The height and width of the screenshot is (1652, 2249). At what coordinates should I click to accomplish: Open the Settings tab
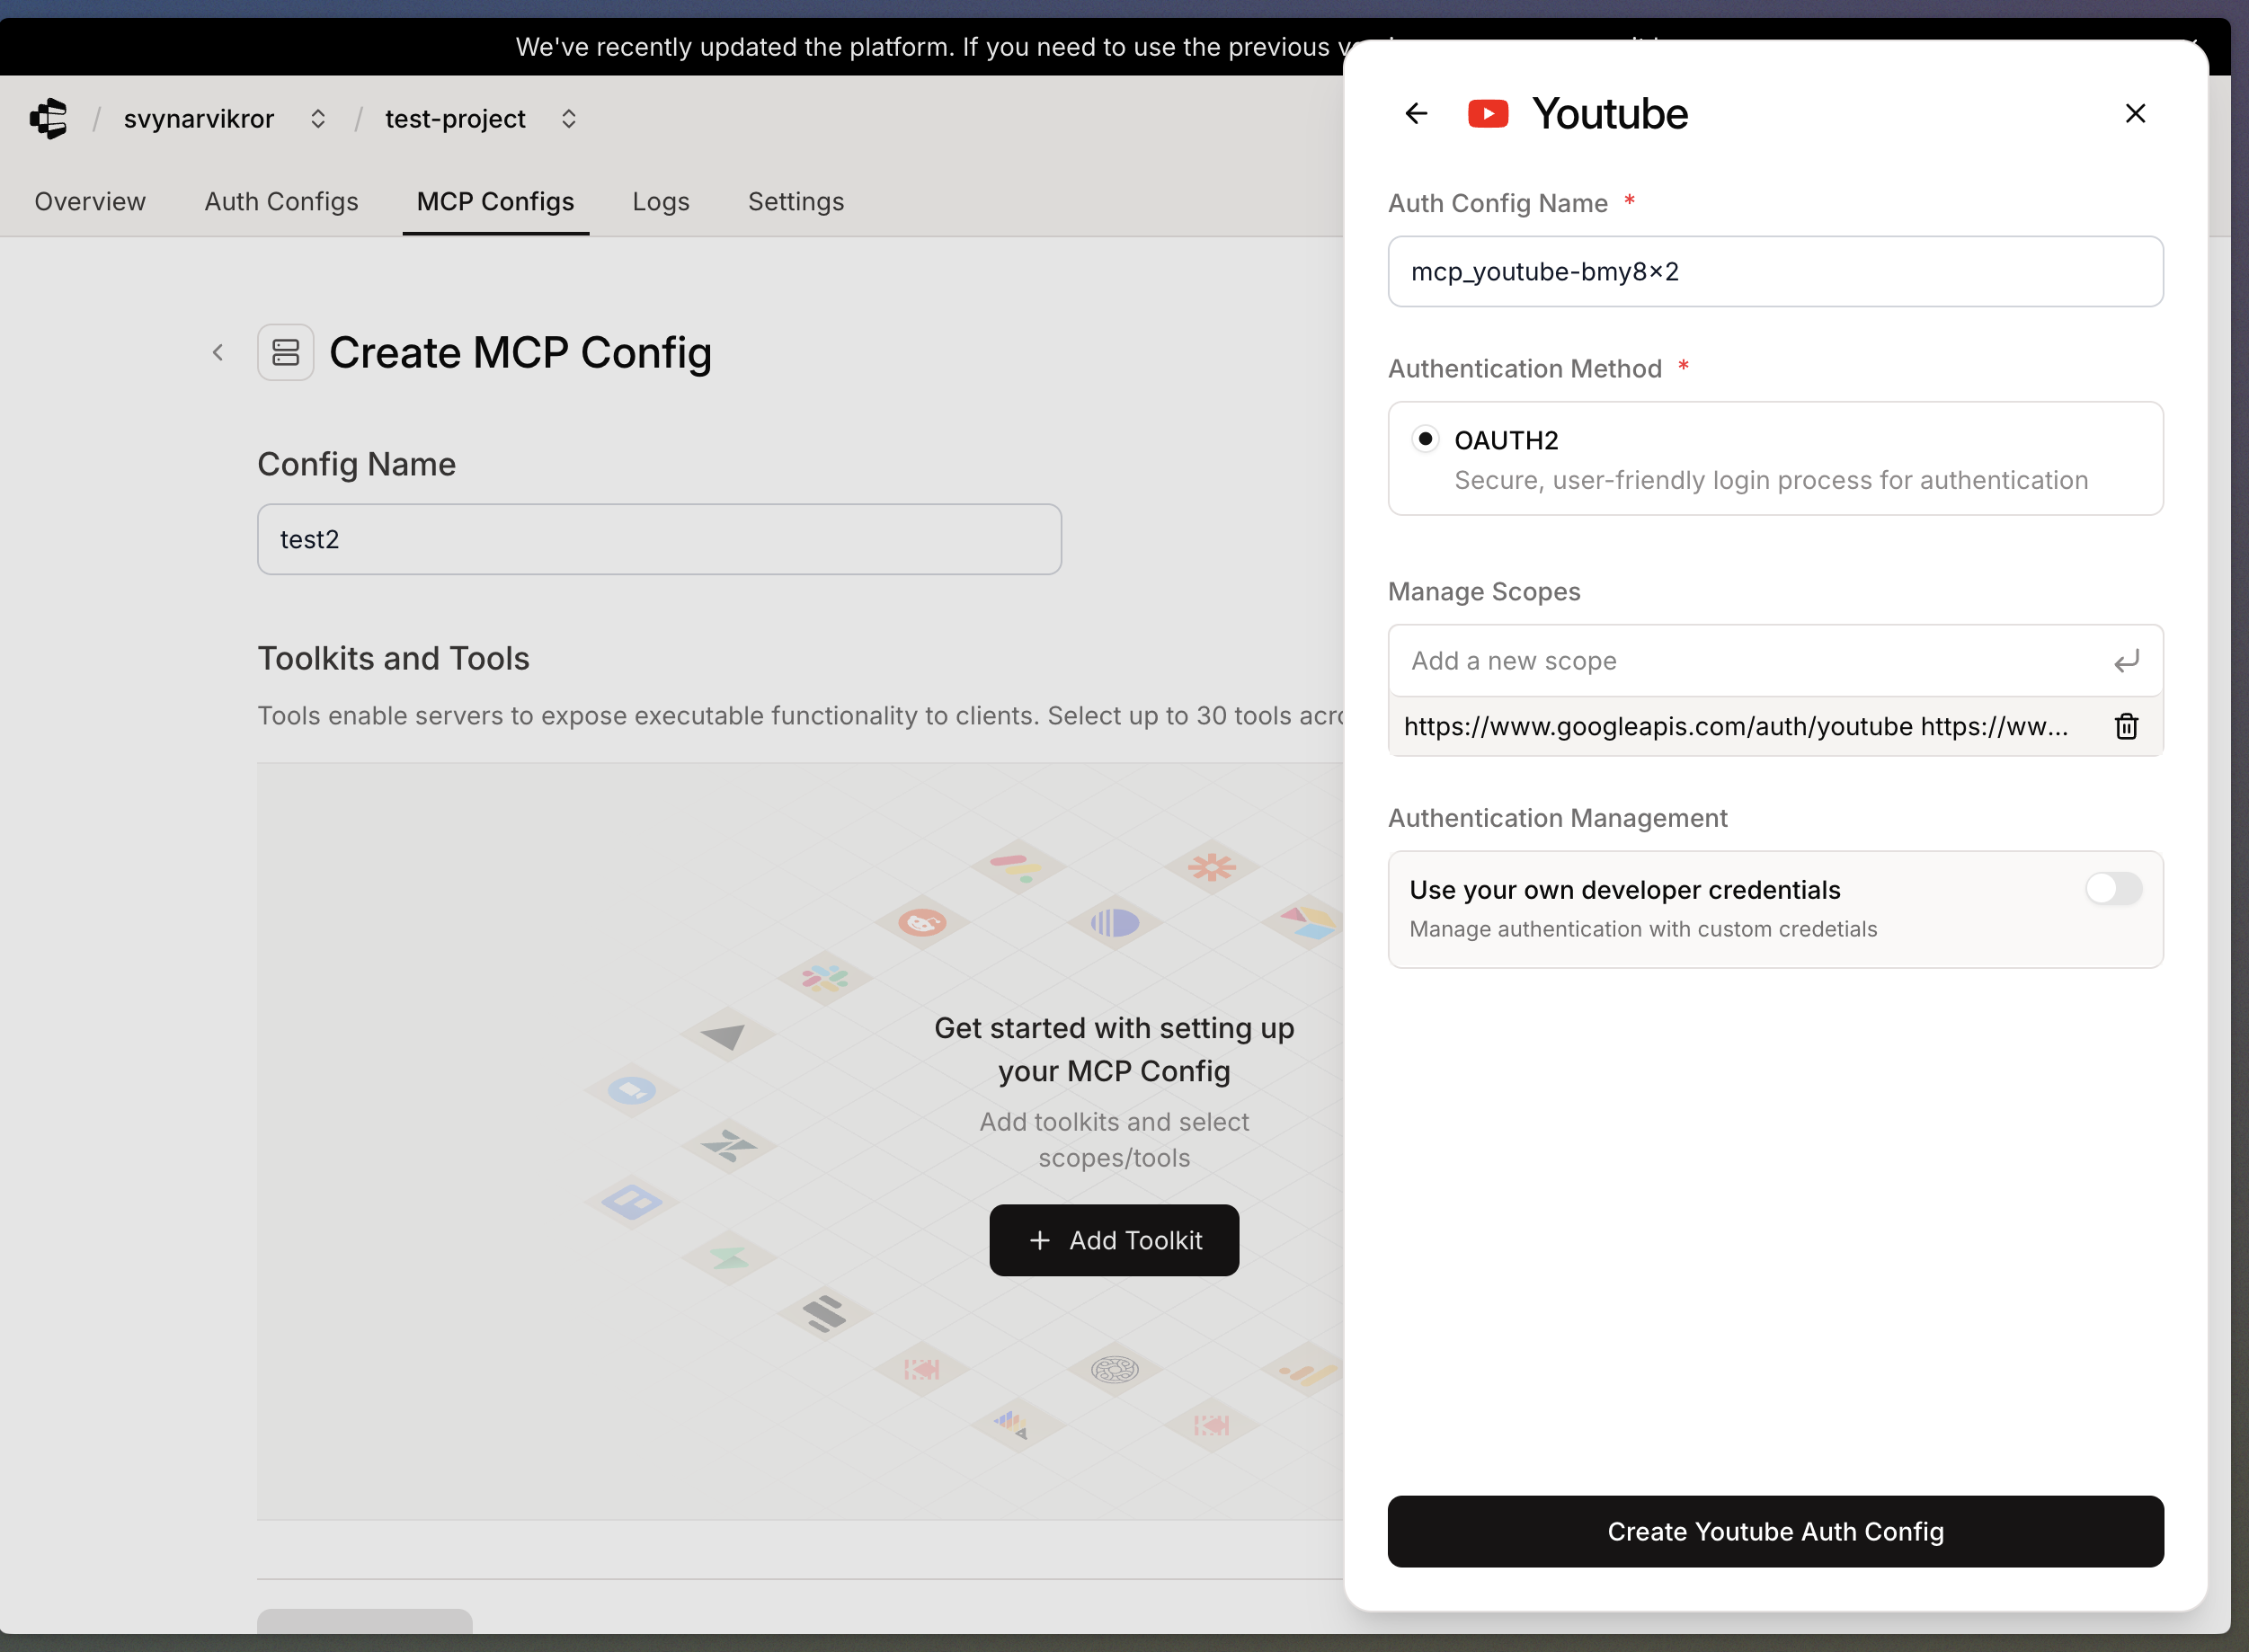pyautogui.click(x=795, y=202)
